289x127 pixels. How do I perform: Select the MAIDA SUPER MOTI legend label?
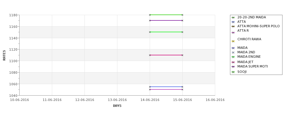click(253, 66)
